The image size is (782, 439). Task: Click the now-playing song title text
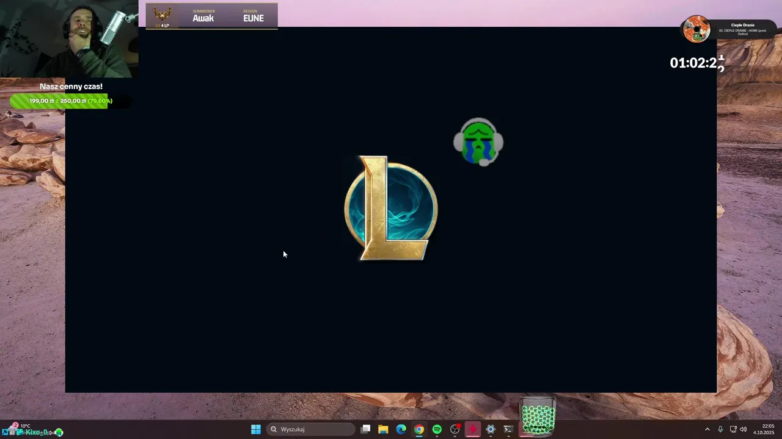pos(743,32)
